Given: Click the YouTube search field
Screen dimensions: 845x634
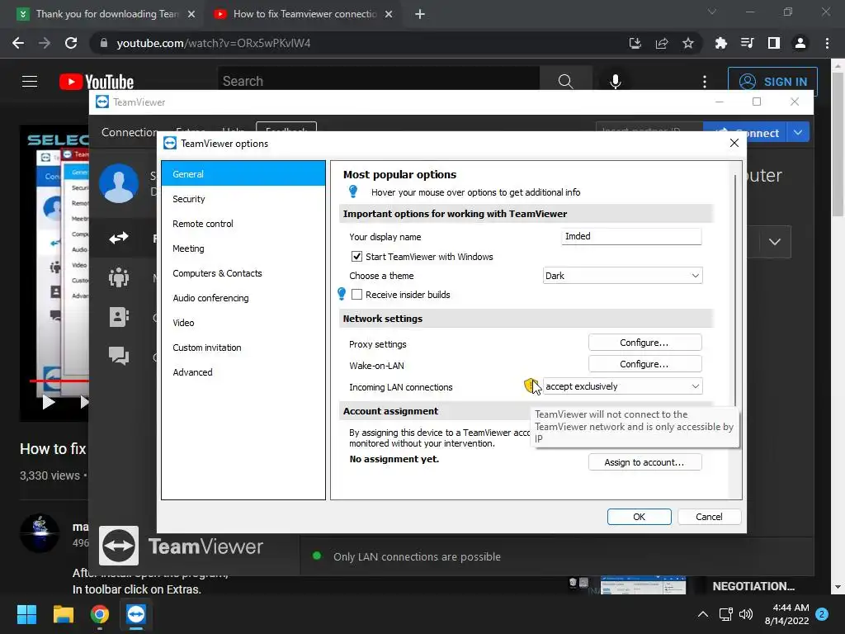Looking at the screenshot, I should (378, 81).
